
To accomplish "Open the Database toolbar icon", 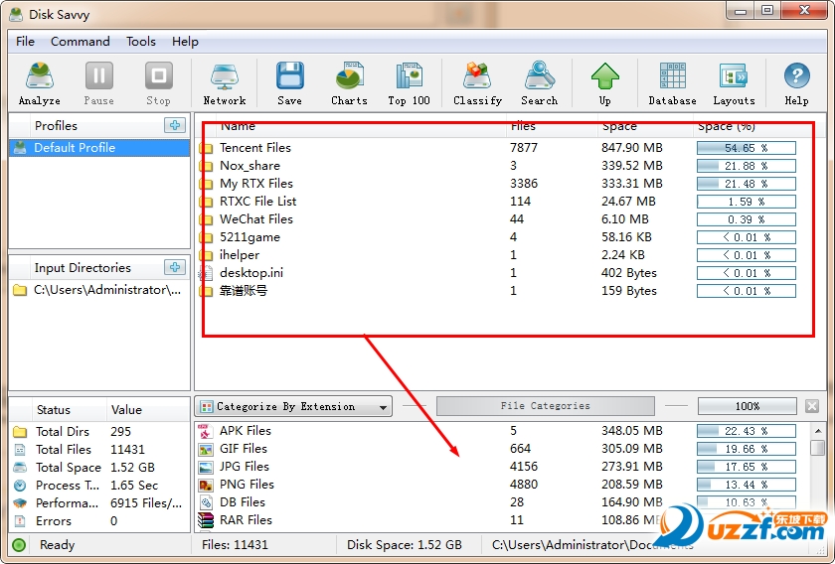I will pyautogui.click(x=672, y=83).
